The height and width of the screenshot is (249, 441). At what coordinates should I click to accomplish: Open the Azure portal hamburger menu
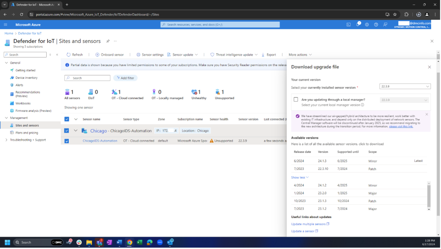point(6,25)
